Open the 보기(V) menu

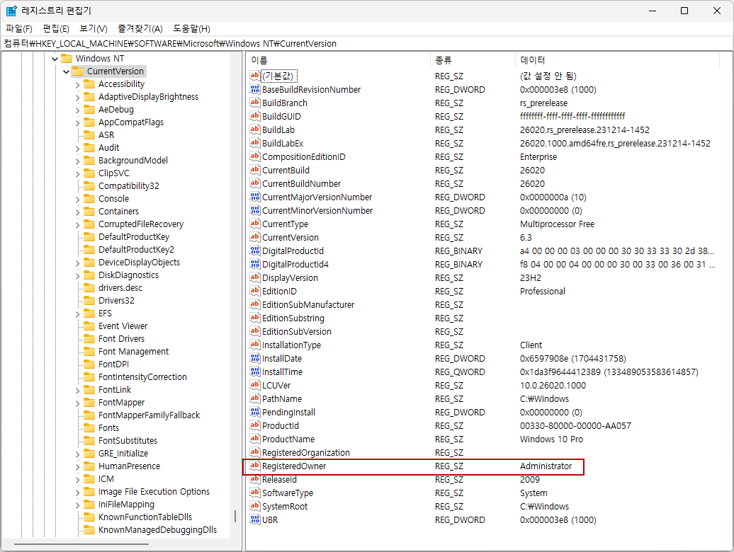pyautogui.click(x=93, y=28)
